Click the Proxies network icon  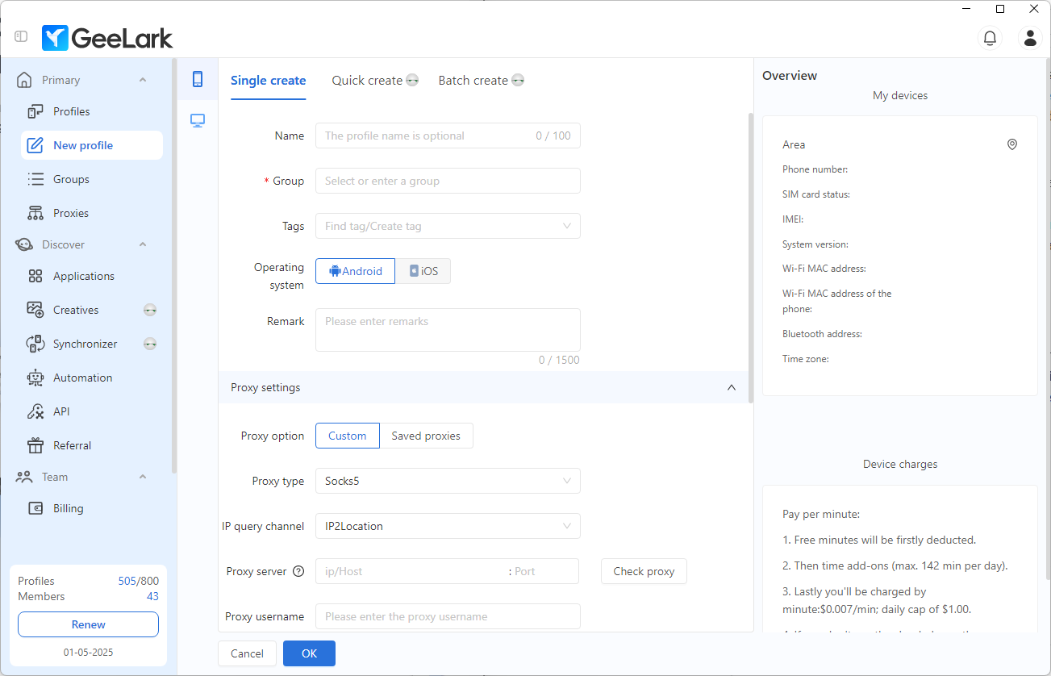pos(35,213)
